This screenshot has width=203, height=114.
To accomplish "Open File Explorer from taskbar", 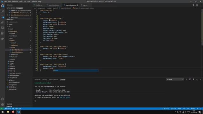I will point(8,112).
